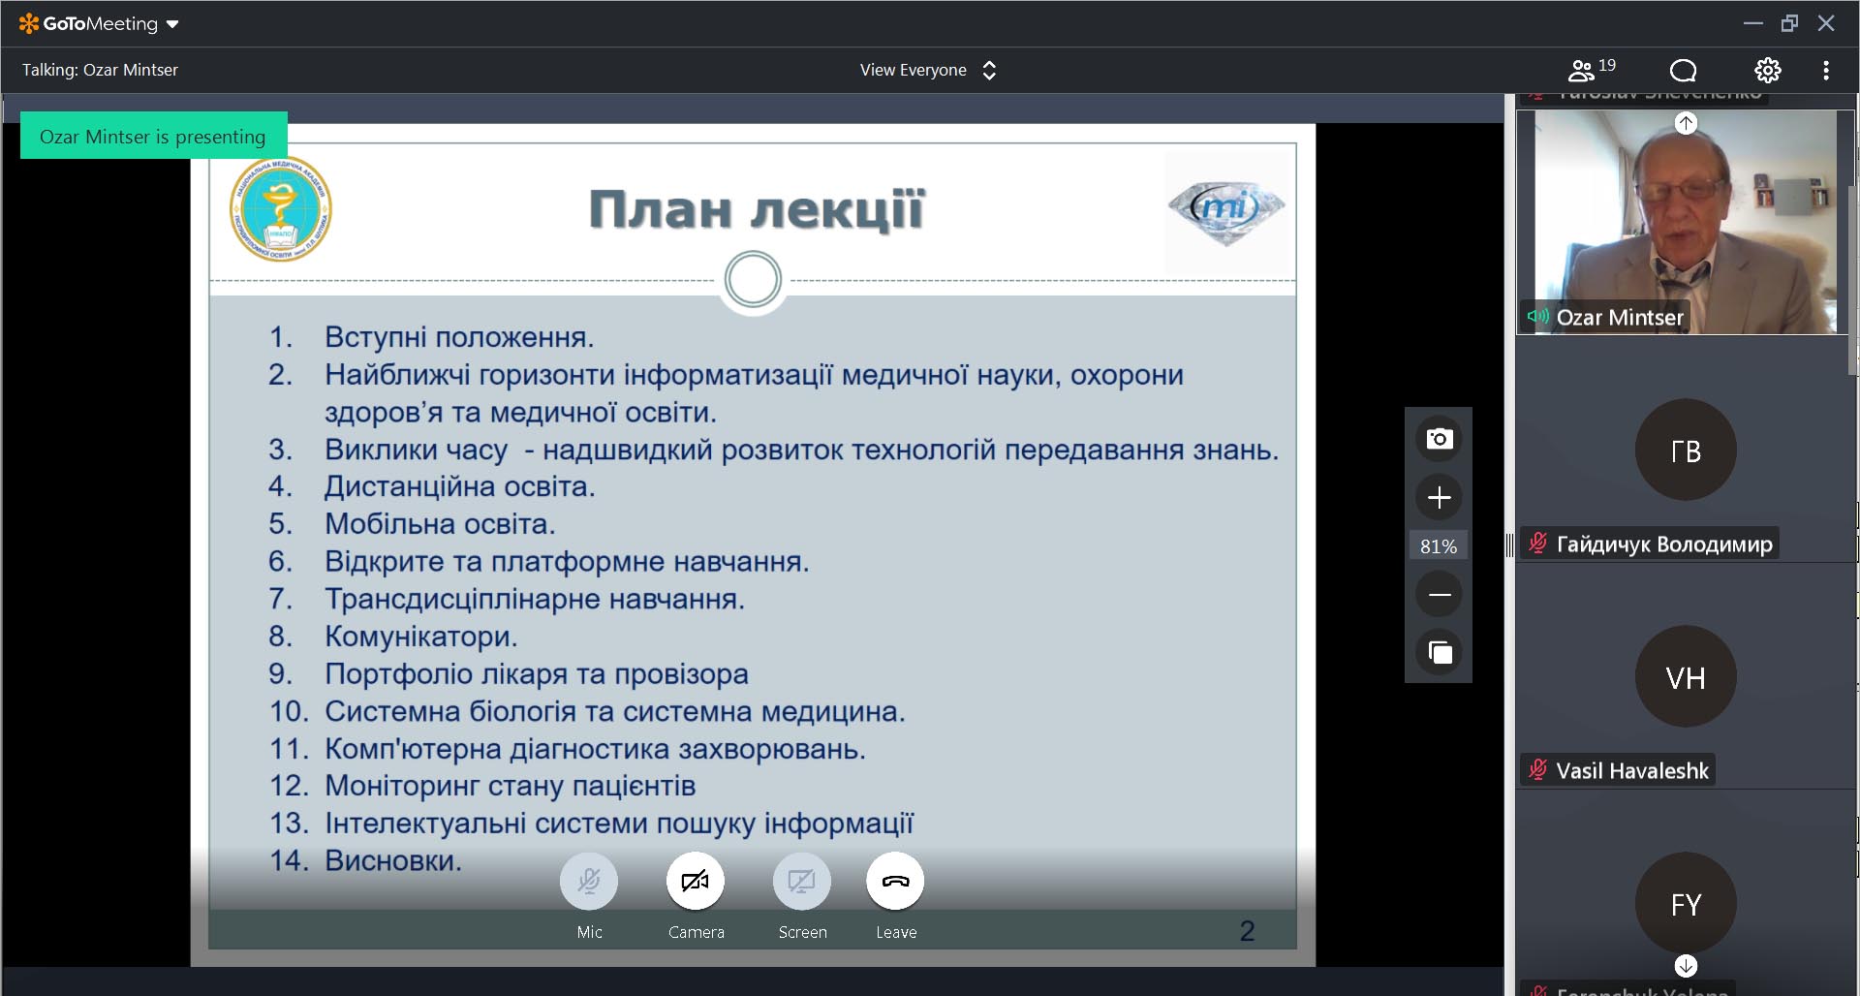Click slide item 'Комп'ютерна діагностика захворювань.'
The image size is (1860, 996).
click(x=596, y=749)
